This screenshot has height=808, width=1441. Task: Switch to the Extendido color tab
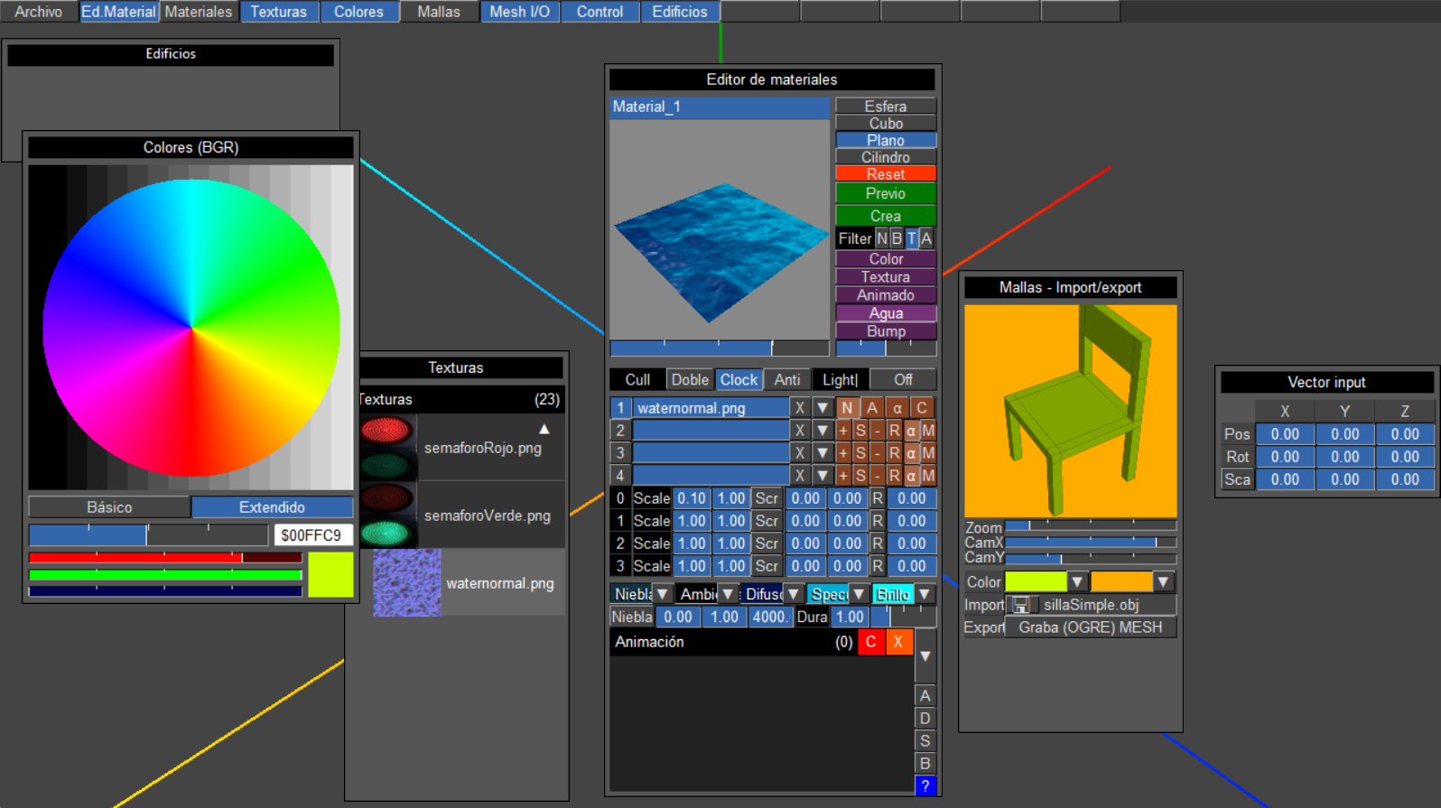272,507
